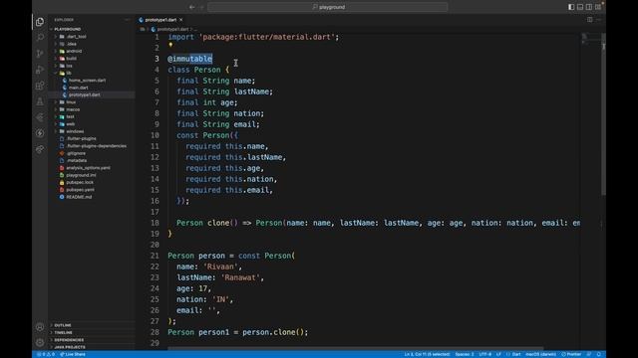Switch to the prototype1.dart editor tab
638x358 pixels.
pos(160,20)
